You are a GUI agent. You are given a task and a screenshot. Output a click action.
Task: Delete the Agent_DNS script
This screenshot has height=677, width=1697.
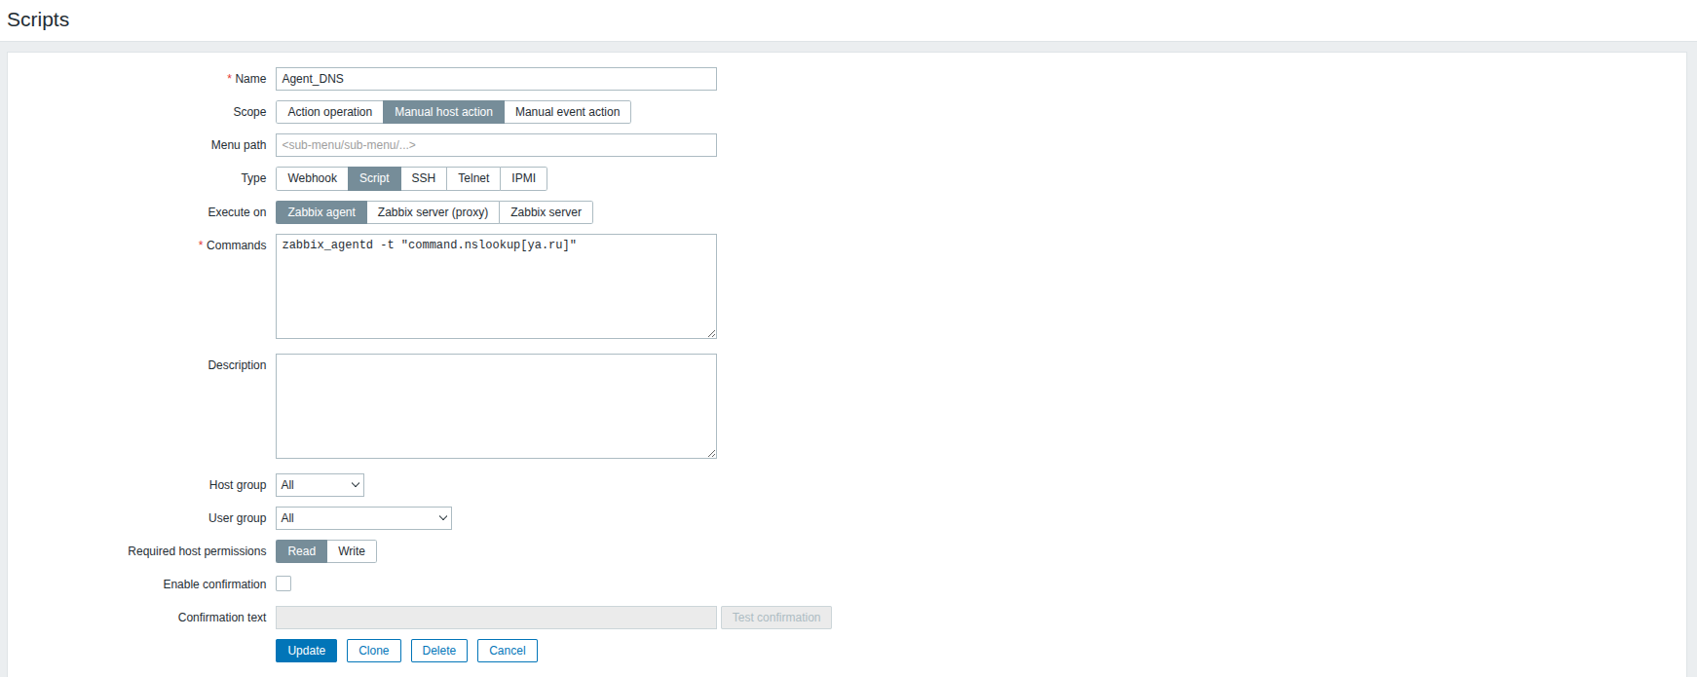tap(438, 651)
